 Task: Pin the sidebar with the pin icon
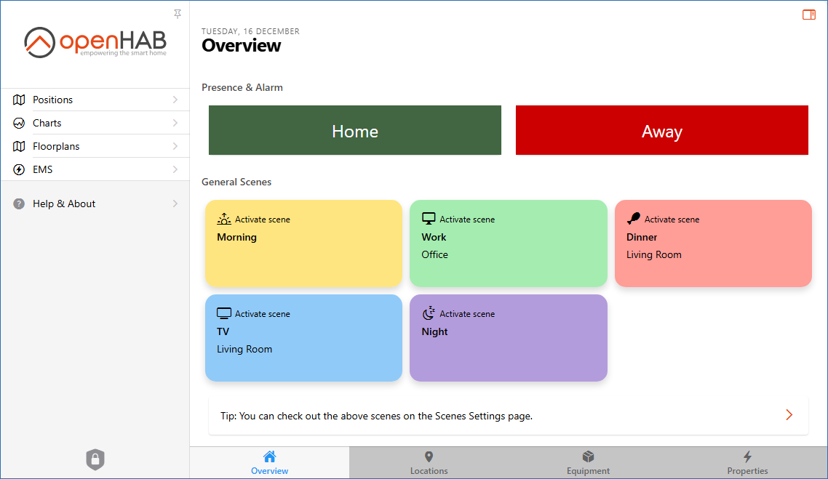(177, 13)
